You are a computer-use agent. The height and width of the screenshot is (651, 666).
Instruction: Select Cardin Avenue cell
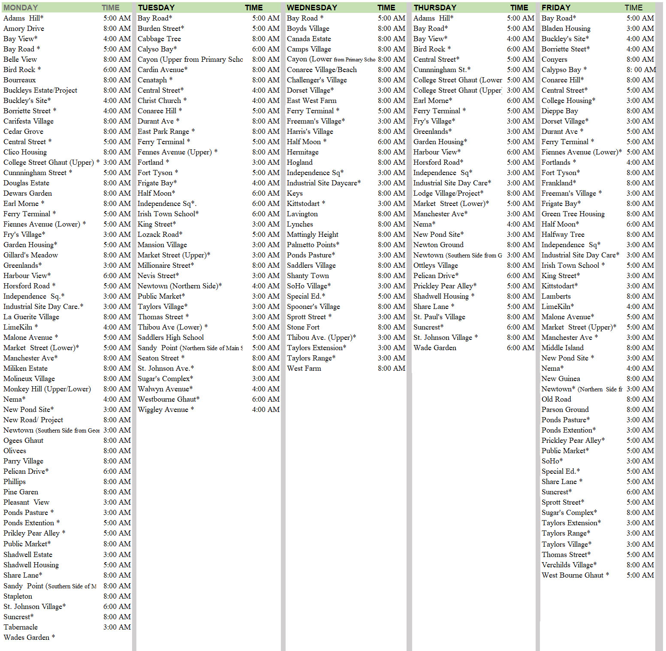click(x=162, y=70)
